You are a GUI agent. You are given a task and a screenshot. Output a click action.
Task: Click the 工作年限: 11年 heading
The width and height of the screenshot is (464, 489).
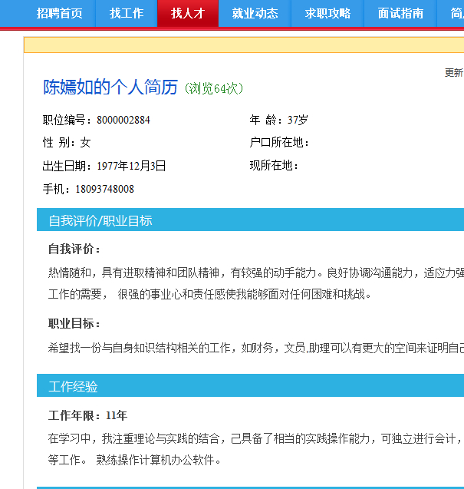[x=88, y=415]
